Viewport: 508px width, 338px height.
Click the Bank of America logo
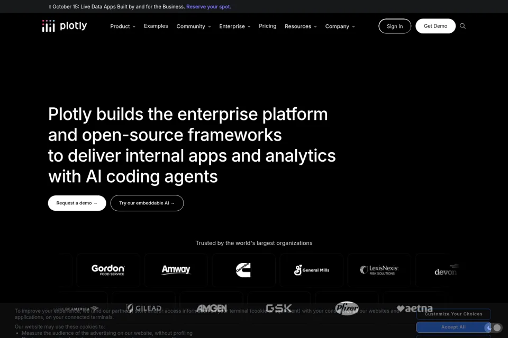coord(76,309)
